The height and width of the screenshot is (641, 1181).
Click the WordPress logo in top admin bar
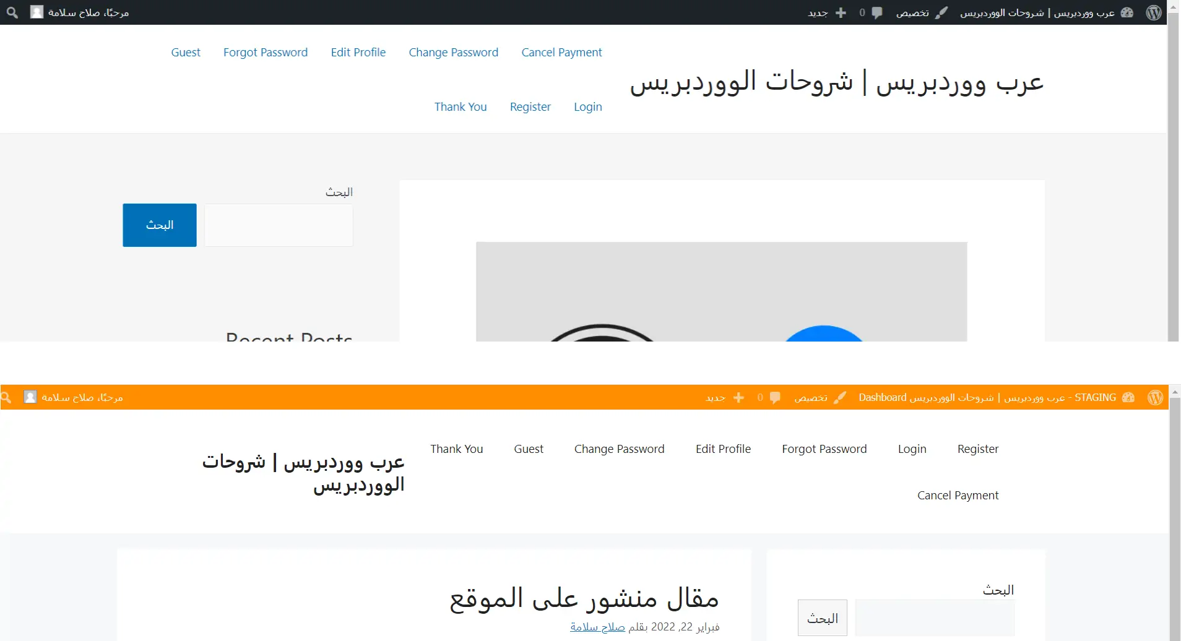(1154, 12)
